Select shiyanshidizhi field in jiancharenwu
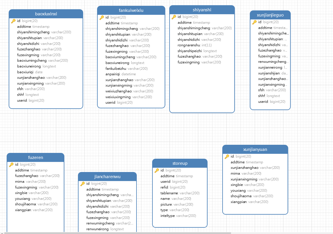 point(108,206)
